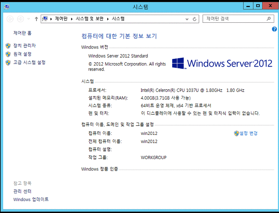Open the 관리 센터 link
Screen dimensions: 279x213
(x=22, y=191)
